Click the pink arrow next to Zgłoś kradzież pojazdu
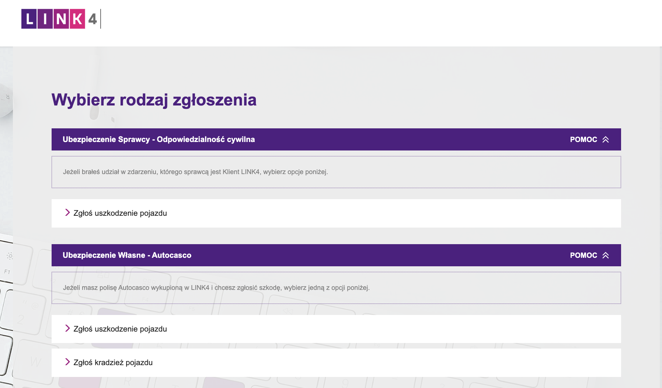 point(68,363)
